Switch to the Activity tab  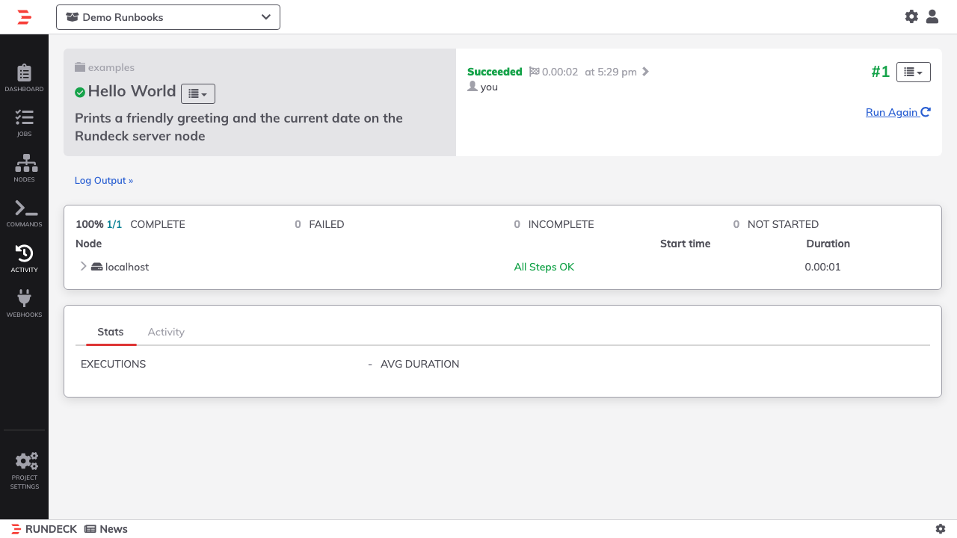pos(166,332)
